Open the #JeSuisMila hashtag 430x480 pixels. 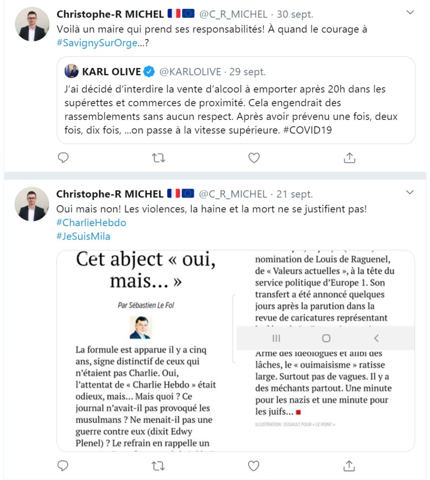point(83,236)
